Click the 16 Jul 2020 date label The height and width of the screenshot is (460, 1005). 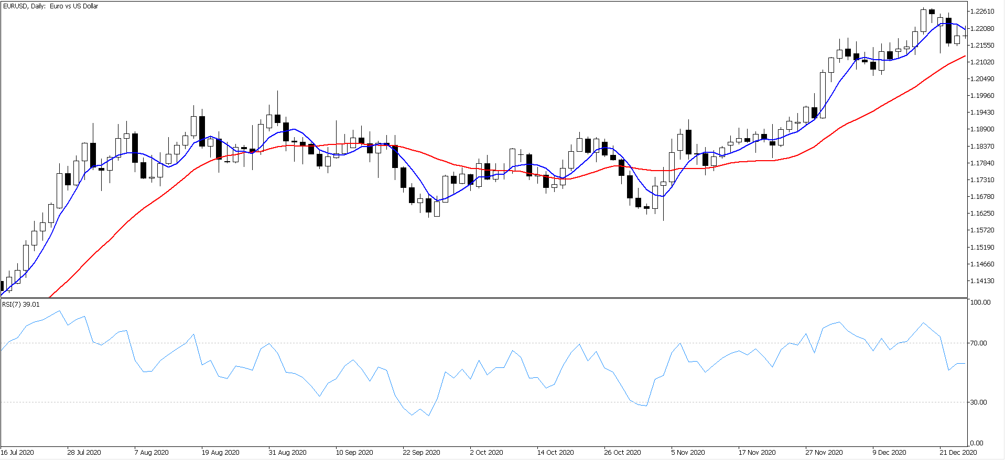pos(17,452)
